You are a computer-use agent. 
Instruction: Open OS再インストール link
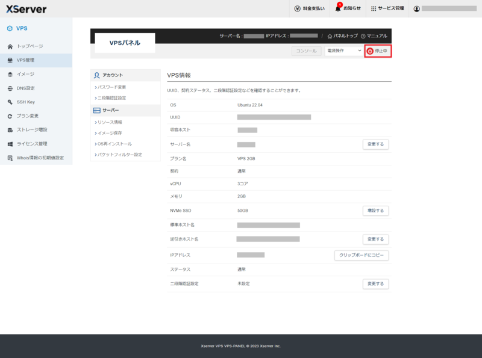[x=113, y=144]
